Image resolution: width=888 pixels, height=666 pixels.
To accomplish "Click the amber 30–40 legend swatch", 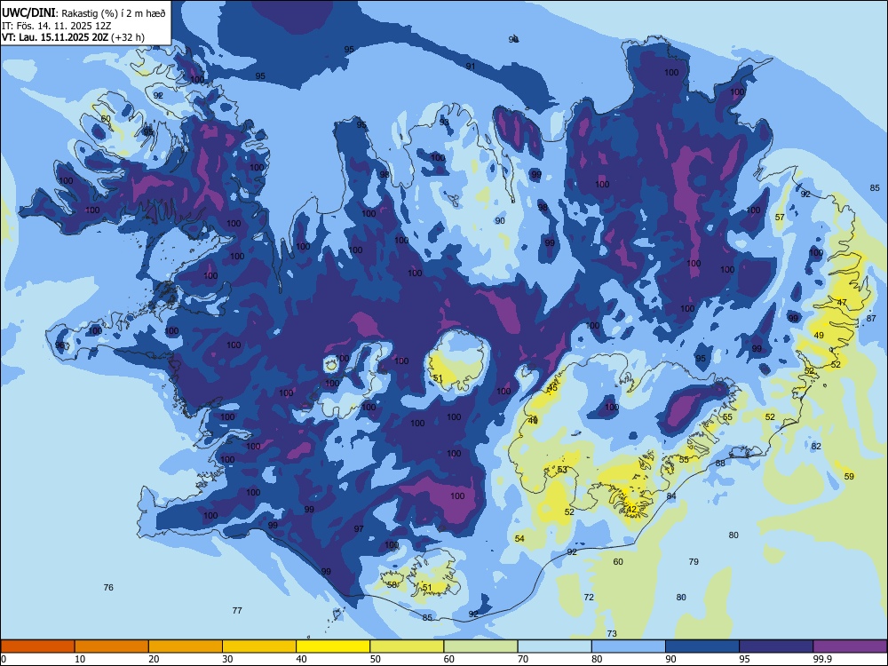I will pyautogui.click(x=259, y=646).
